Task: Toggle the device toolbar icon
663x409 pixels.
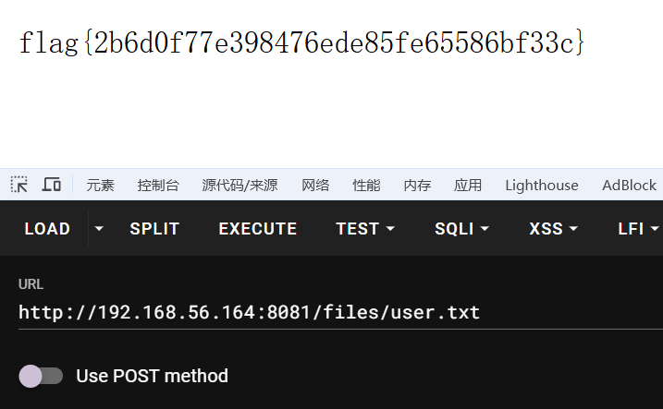Action: click(52, 185)
